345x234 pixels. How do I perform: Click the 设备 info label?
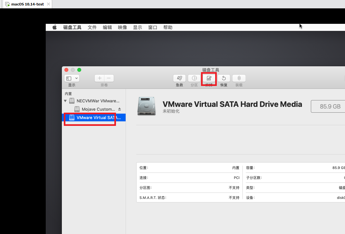250,198
